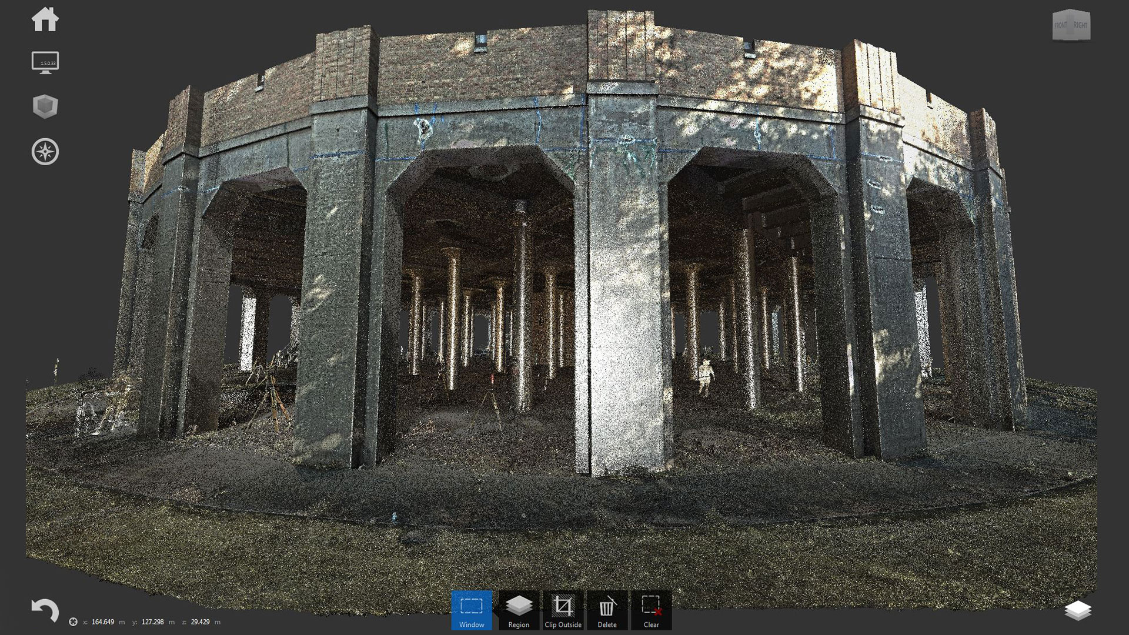Go to the Home menu icon
Viewport: 1129px width, 635px height.
(x=45, y=19)
